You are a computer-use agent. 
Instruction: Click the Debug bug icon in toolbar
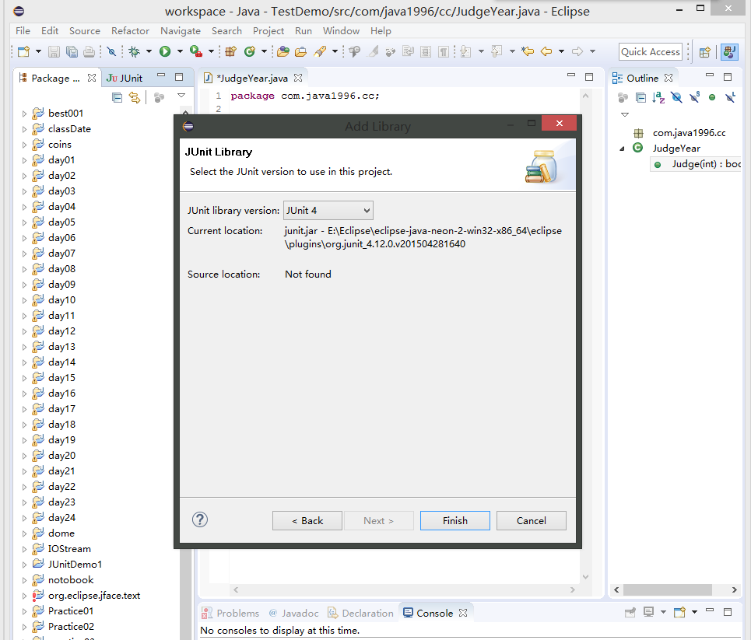pos(134,52)
